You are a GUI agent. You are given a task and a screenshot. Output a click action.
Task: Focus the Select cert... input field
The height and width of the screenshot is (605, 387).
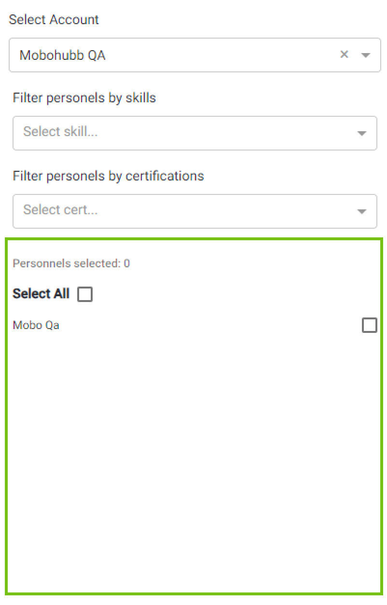tap(61, 209)
